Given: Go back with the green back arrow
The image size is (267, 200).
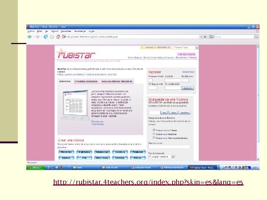Looking at the screenshot, I should click(x=30, y=37).
